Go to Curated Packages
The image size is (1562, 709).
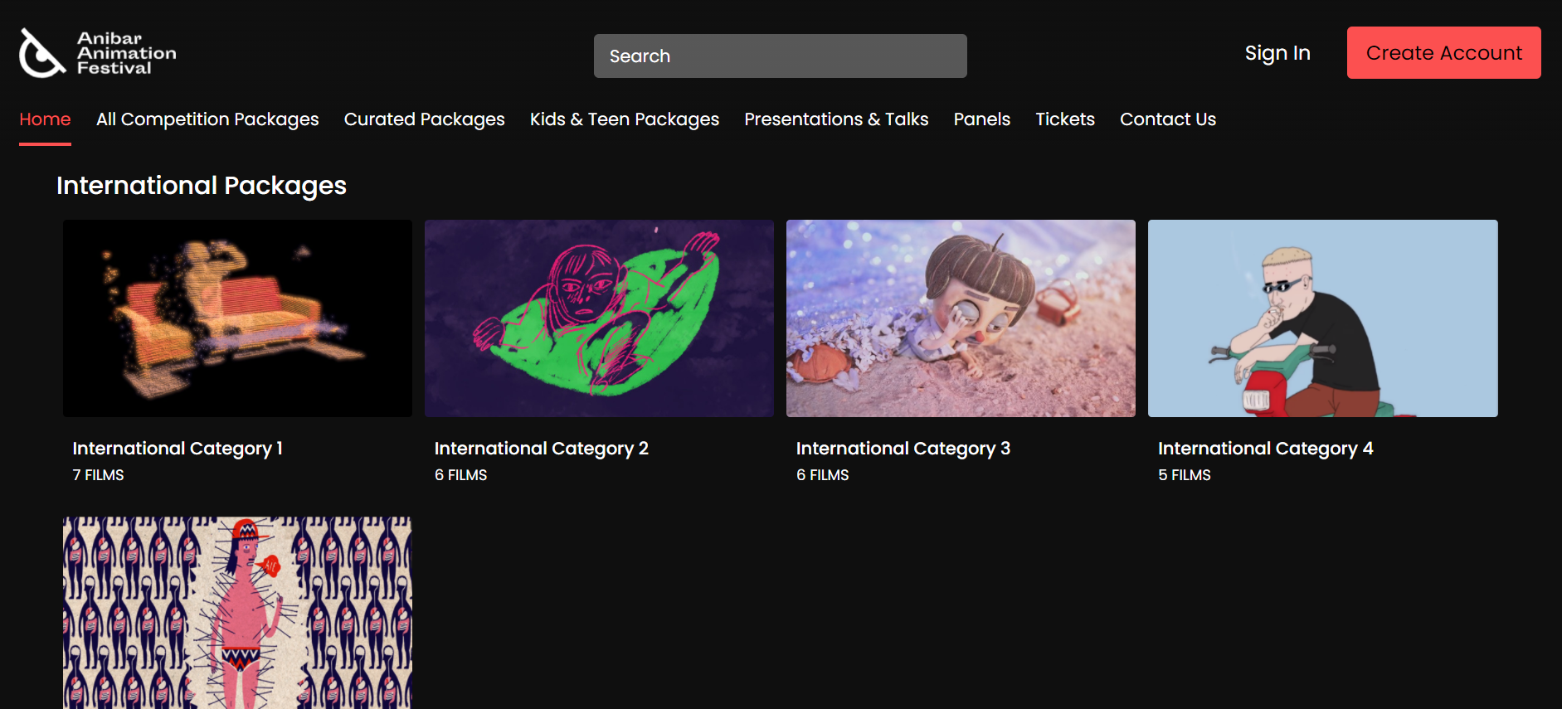[x=424, y=119]
